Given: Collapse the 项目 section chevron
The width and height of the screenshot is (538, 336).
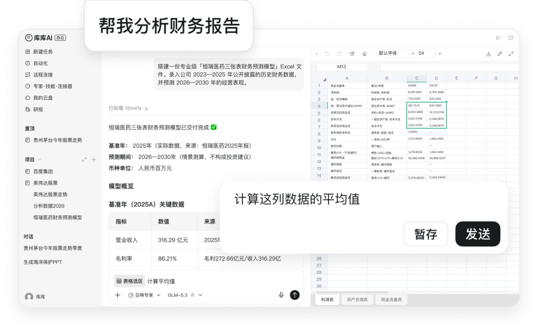Looking at the screenshot, I should point(39,160).
